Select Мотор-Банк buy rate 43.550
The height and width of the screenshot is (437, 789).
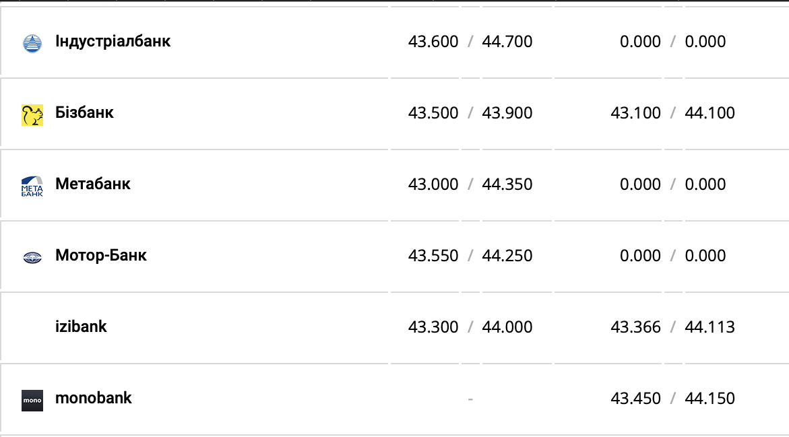pyautogui.click(x=433, y=256)
